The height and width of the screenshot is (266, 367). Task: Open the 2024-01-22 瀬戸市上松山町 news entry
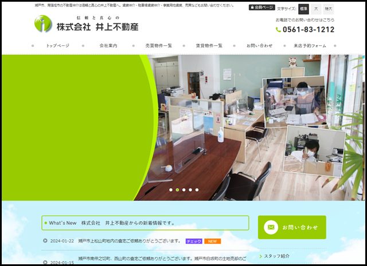pyautogui.click(x=130, y=241)
